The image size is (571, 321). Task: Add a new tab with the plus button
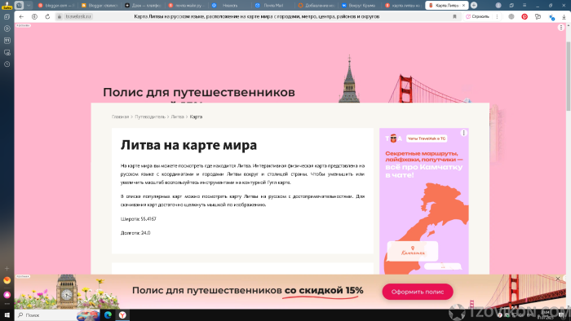click(x=474, y=5)
